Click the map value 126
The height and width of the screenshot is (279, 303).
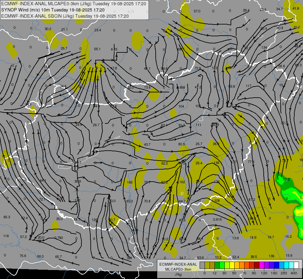(x=94, y=220)
